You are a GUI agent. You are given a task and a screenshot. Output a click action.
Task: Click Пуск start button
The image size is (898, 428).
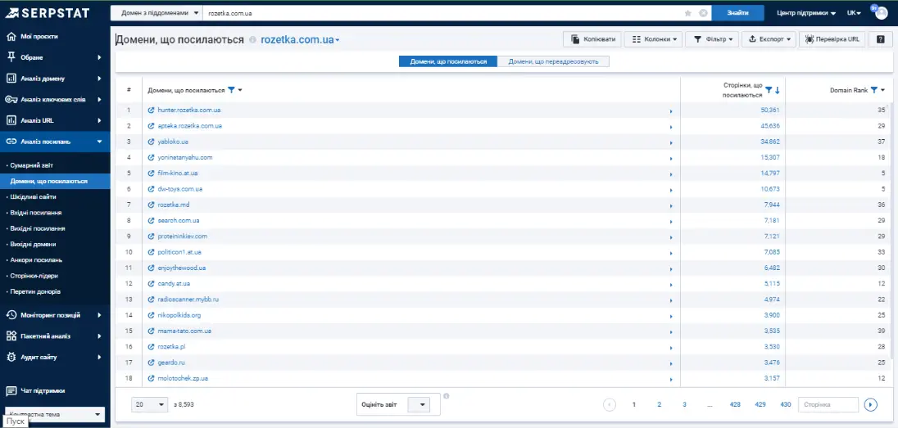coord(16,421)
